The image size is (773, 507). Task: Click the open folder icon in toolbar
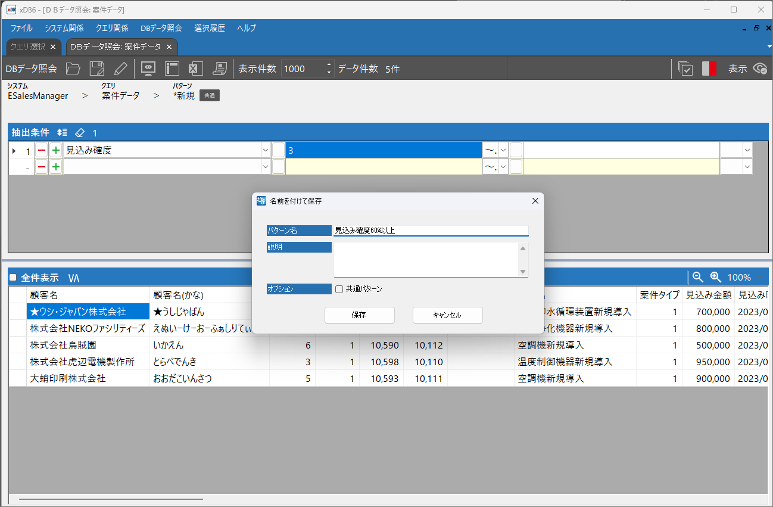click(73, 69)
